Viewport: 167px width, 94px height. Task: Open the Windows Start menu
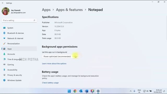(69, 91)
